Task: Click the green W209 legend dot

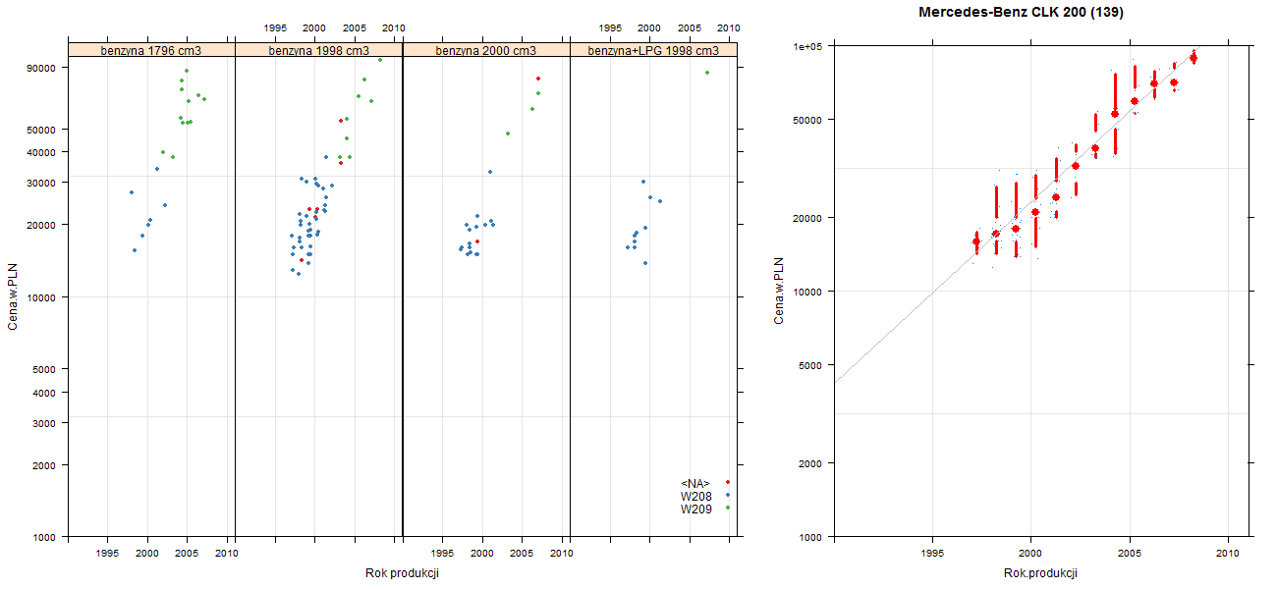Action: click(x=727, y=509)
